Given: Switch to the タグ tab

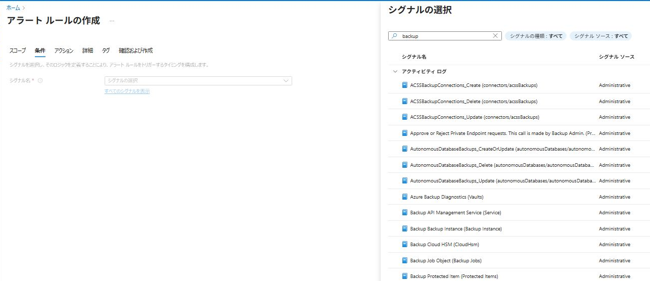Looking at the screenshot, I should (x=106, y=51).
